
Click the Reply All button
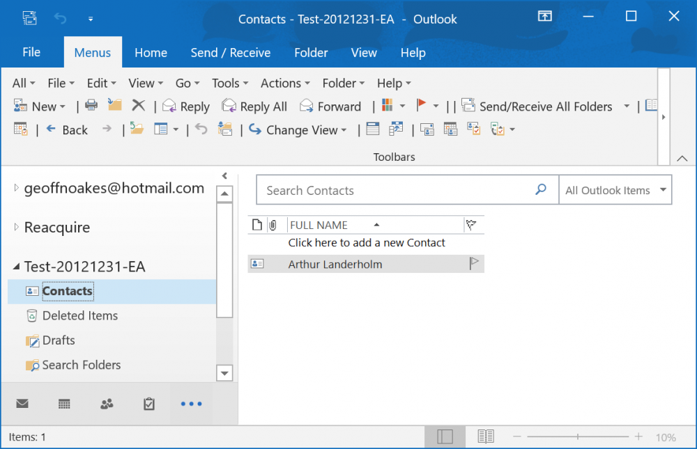coord(255,107)
